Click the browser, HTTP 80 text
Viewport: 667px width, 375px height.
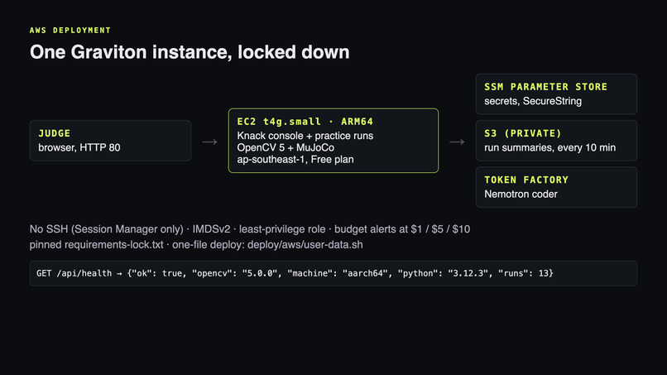[x=79, y=147]
